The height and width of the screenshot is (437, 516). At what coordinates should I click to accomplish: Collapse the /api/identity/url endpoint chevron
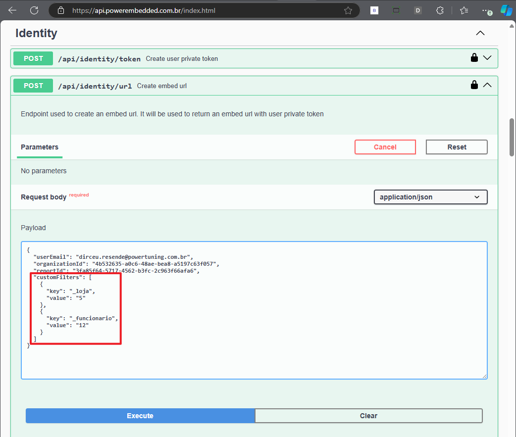click(x=487, y=85)
